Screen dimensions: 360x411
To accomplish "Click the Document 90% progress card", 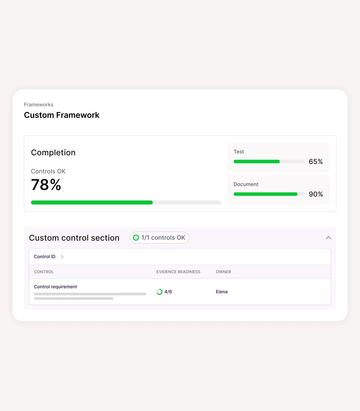I will tap(278, 189).
